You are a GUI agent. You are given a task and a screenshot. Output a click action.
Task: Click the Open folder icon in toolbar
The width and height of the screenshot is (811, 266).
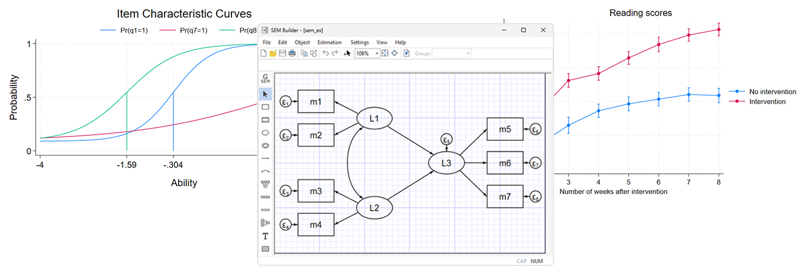(x=273, y=53)
